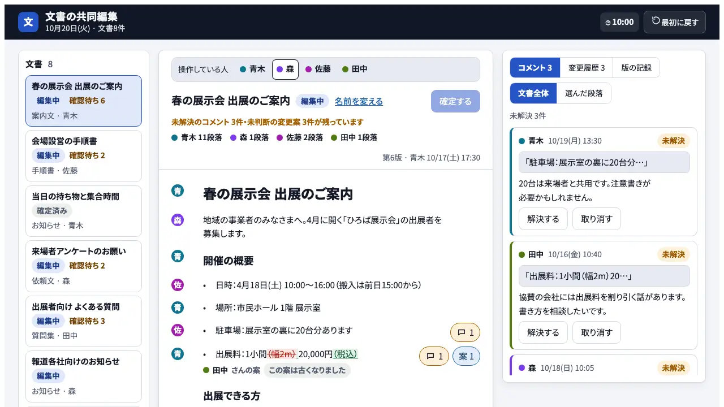
Task: Click the 佐藤 2段落 contributor entry
Action: [300, 137]
